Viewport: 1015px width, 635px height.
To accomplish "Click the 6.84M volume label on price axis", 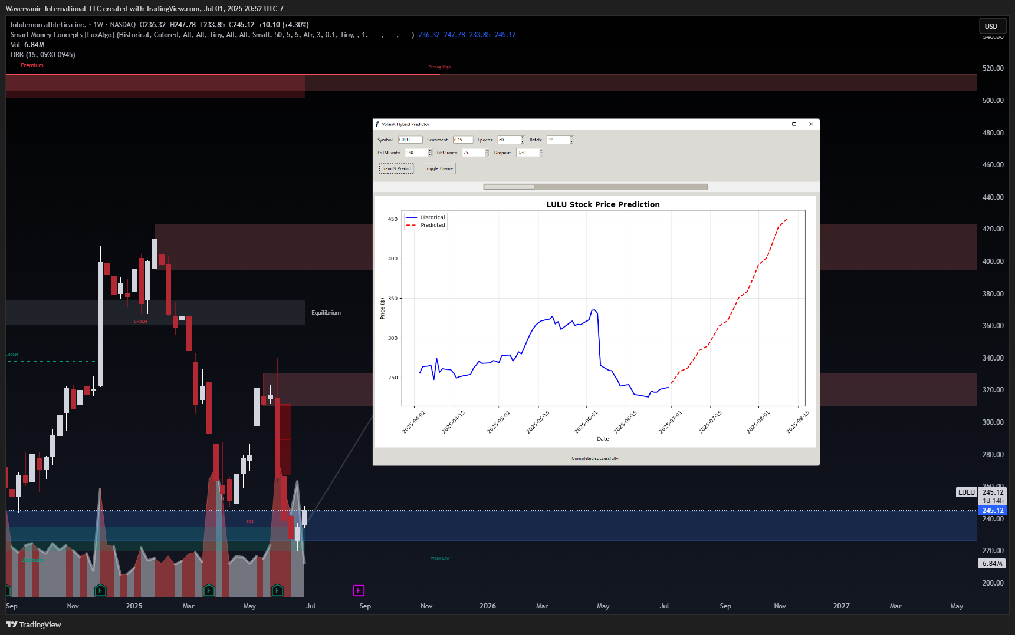I will pyautogui.click(x=993, y=564).
